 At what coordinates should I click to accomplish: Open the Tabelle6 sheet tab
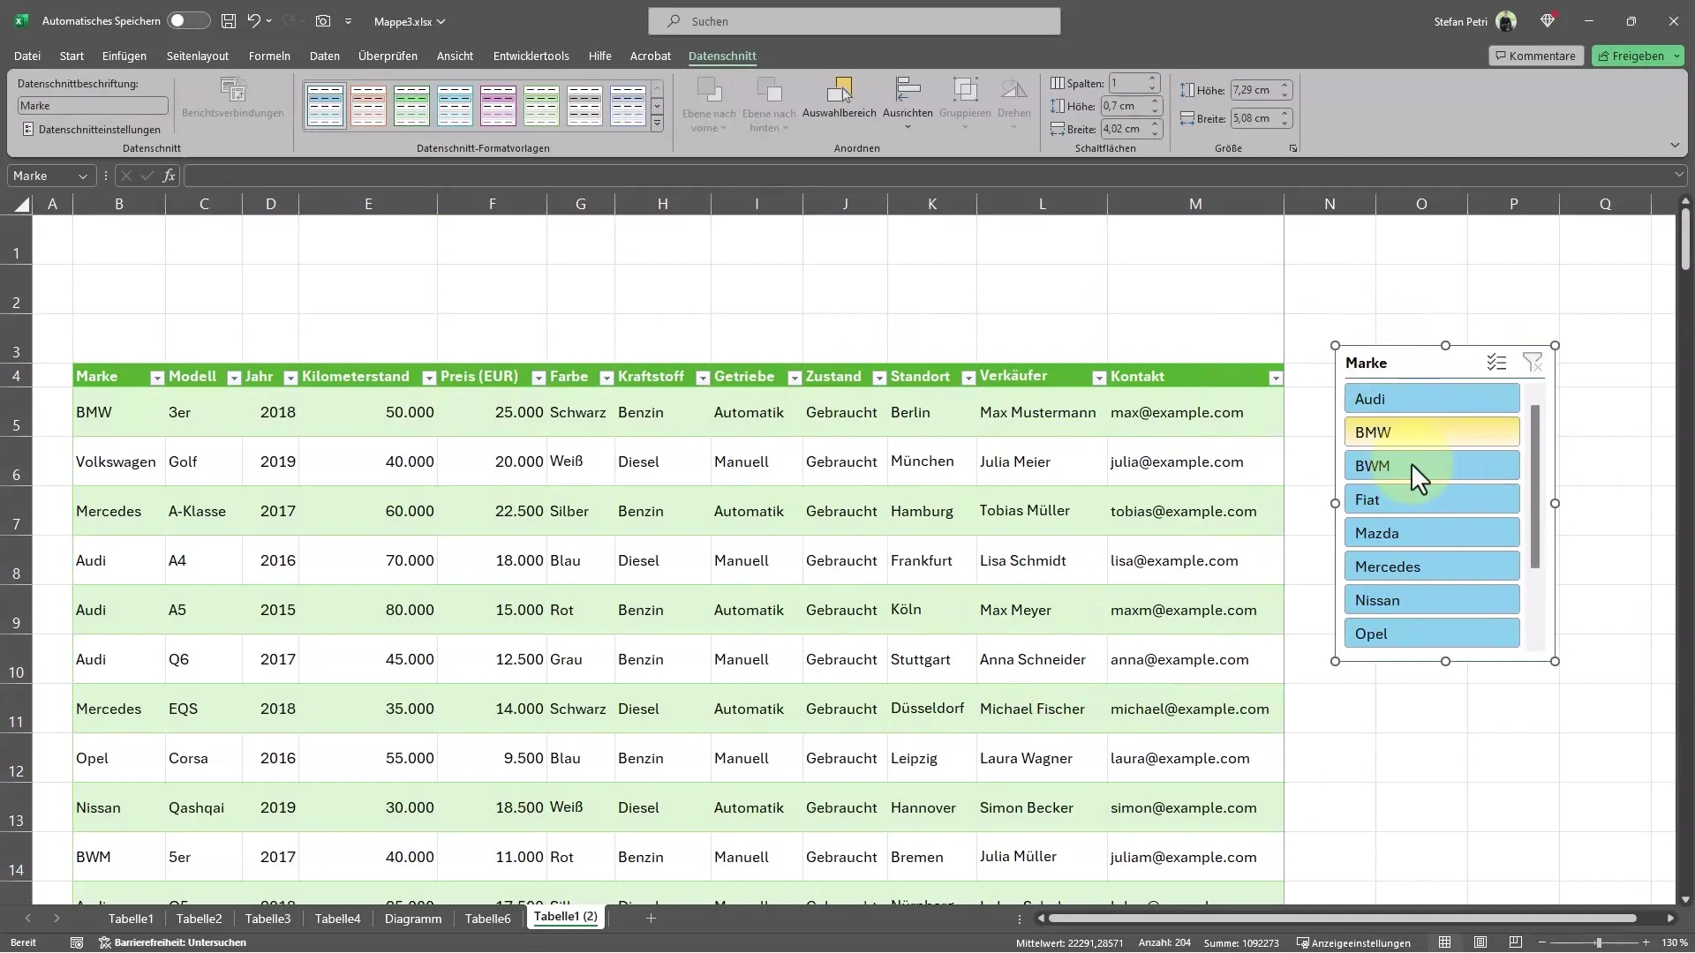click(x=488, y=919)
